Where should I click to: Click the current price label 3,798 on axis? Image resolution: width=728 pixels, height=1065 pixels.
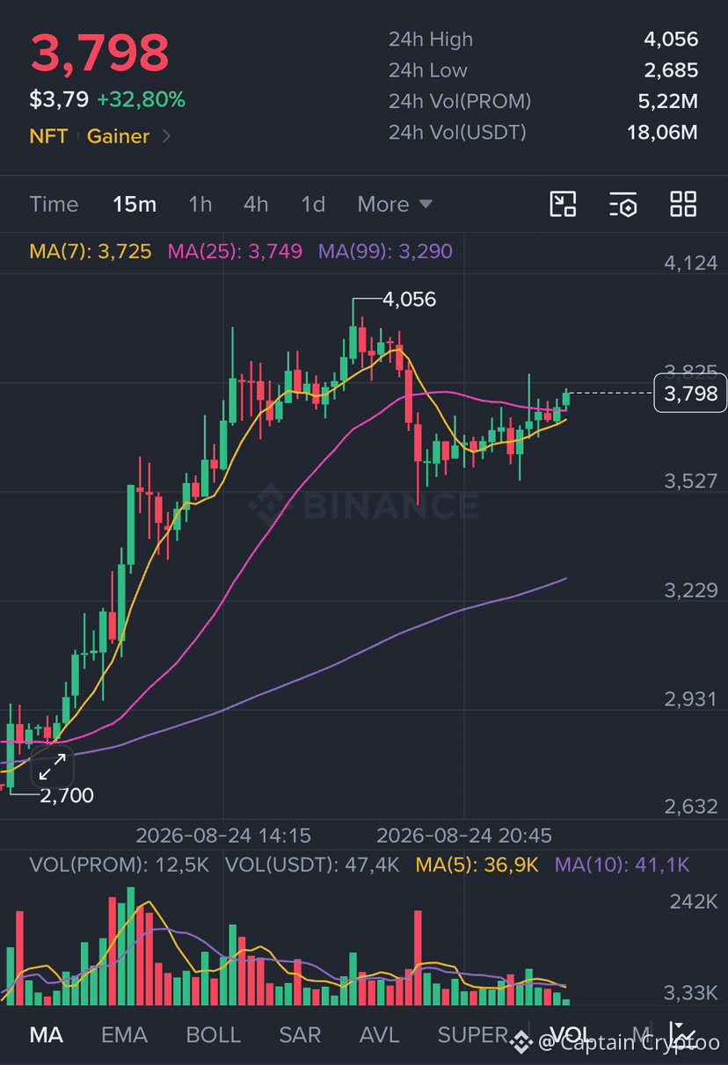coord(691,393)
